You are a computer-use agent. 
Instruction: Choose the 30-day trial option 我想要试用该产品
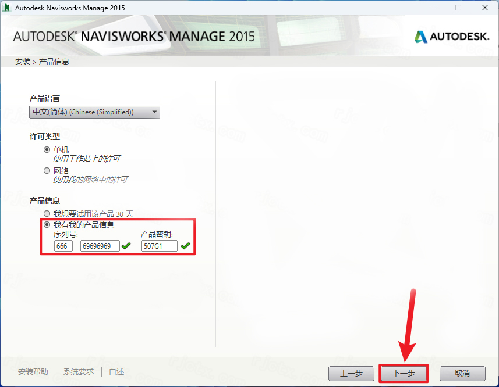pyautogui.click(x=47, y=214)
